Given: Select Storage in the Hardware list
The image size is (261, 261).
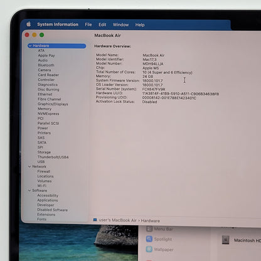Looking at the screenshot, I should [44, 152].
